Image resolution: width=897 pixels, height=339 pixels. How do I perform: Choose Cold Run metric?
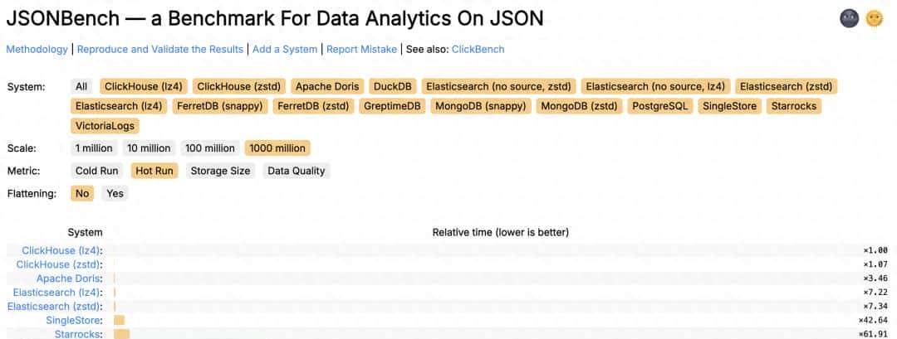point(97,171)
